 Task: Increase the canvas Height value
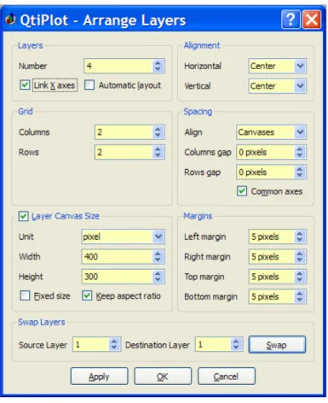[x=158, y=273]
